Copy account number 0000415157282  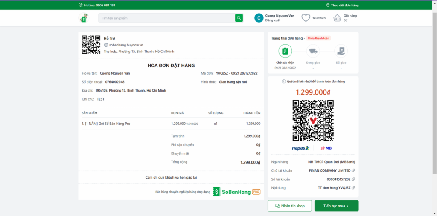click(353, 179)
